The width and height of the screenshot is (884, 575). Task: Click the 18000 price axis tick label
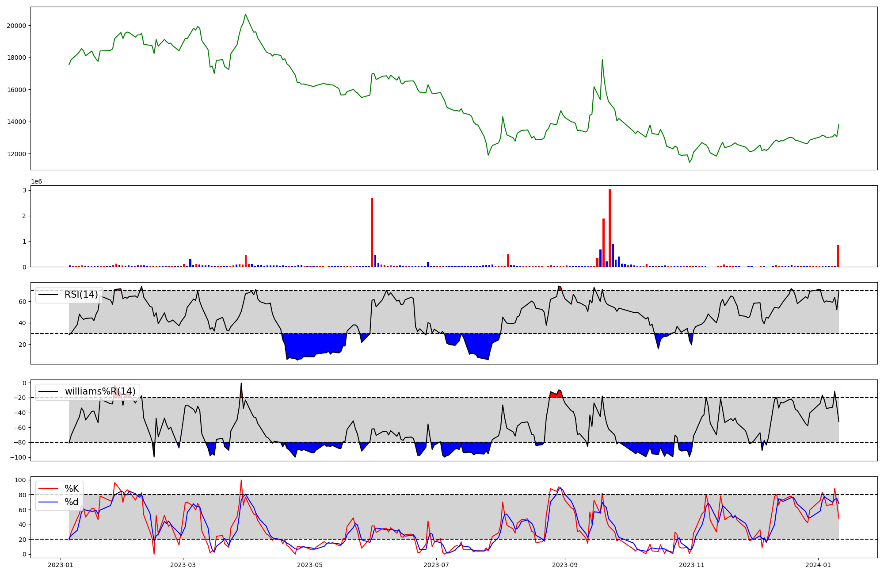click(16, 57)
